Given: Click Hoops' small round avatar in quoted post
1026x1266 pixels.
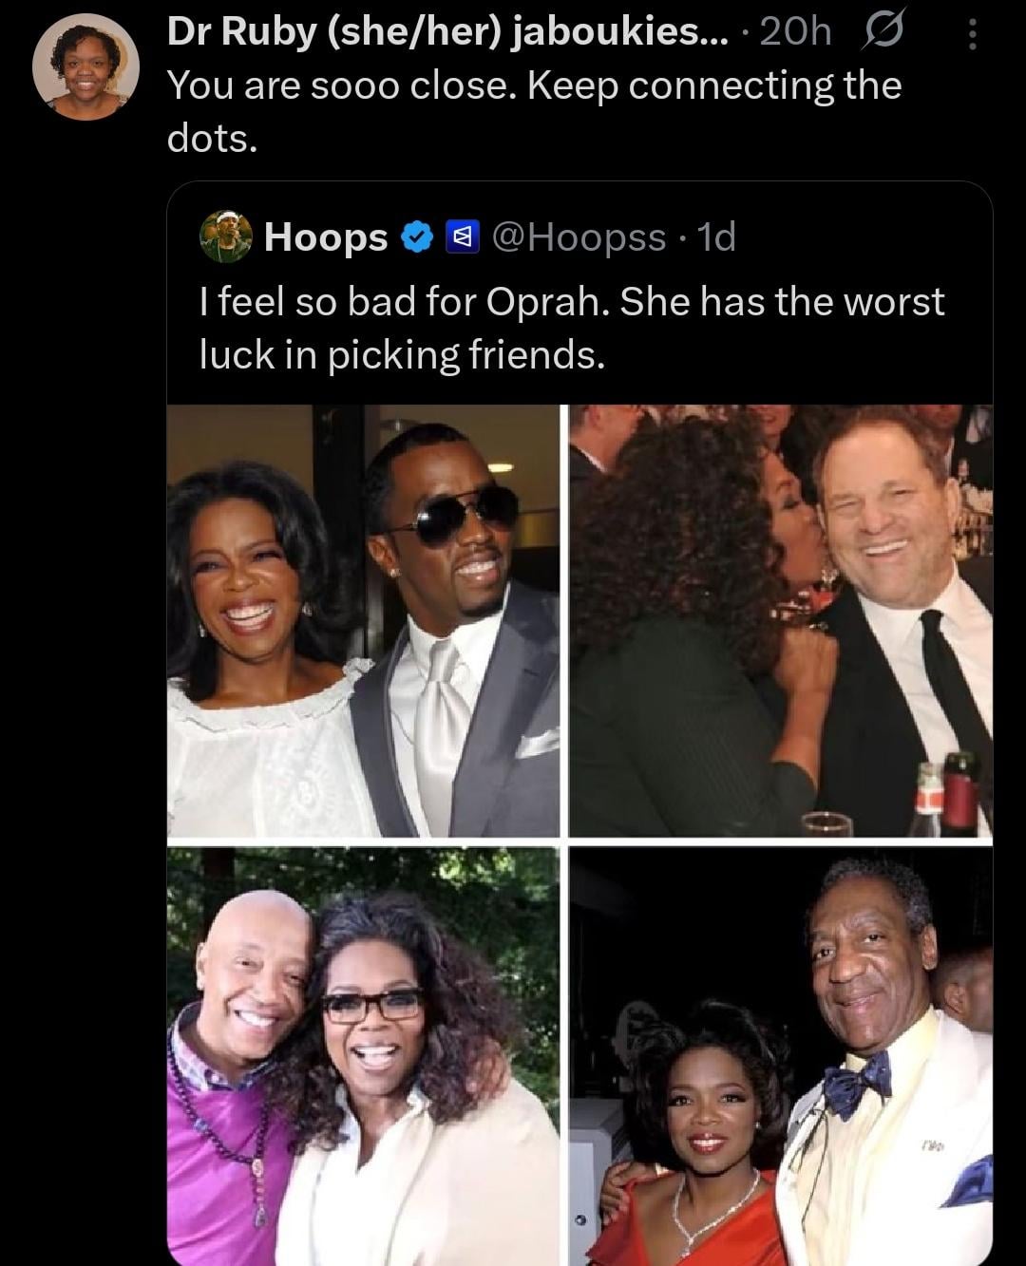Looking at the screenshot, I should [225, 236].
